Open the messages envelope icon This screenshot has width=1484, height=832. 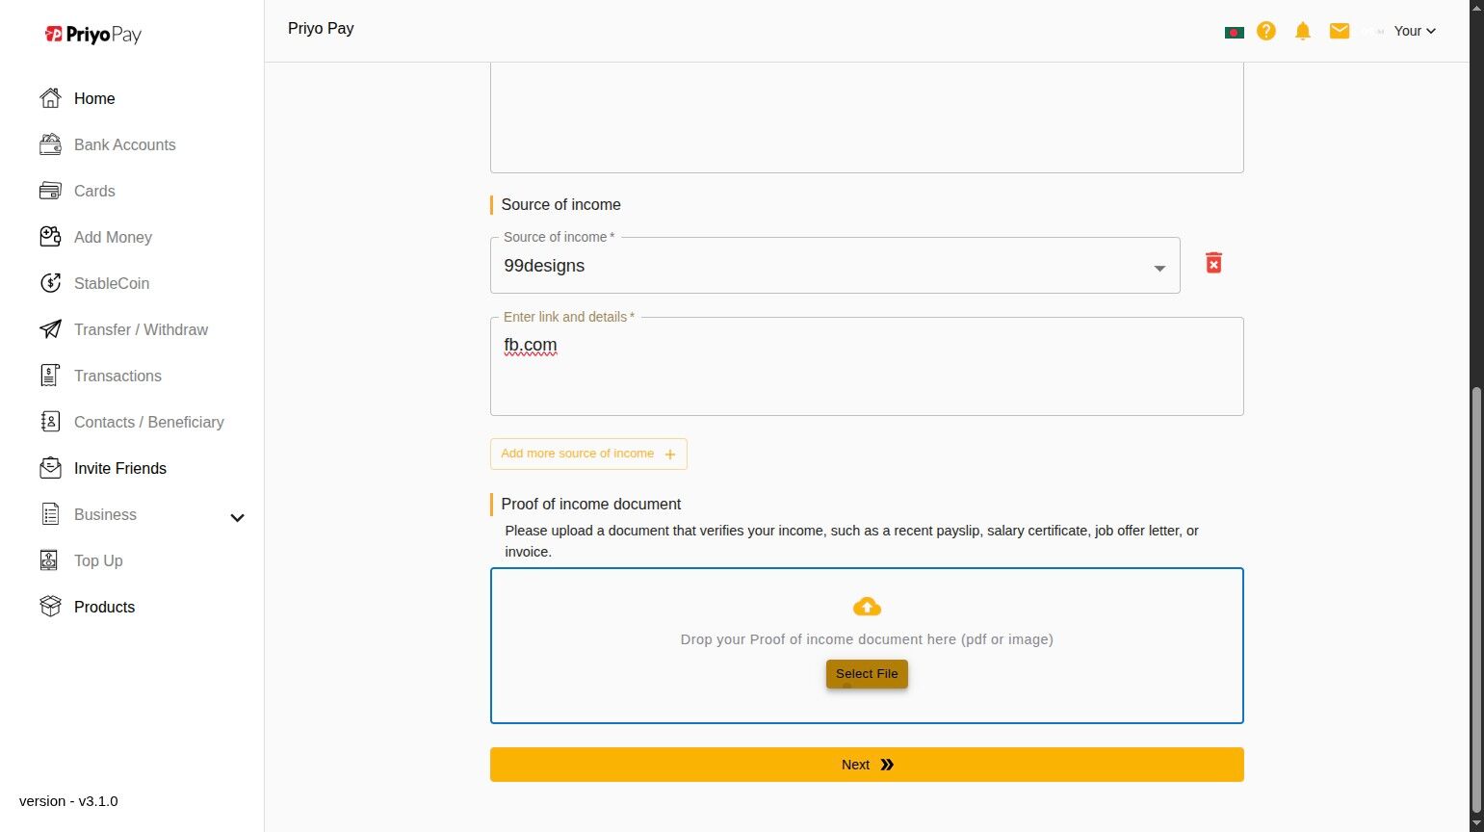[x=1340, y=31]
